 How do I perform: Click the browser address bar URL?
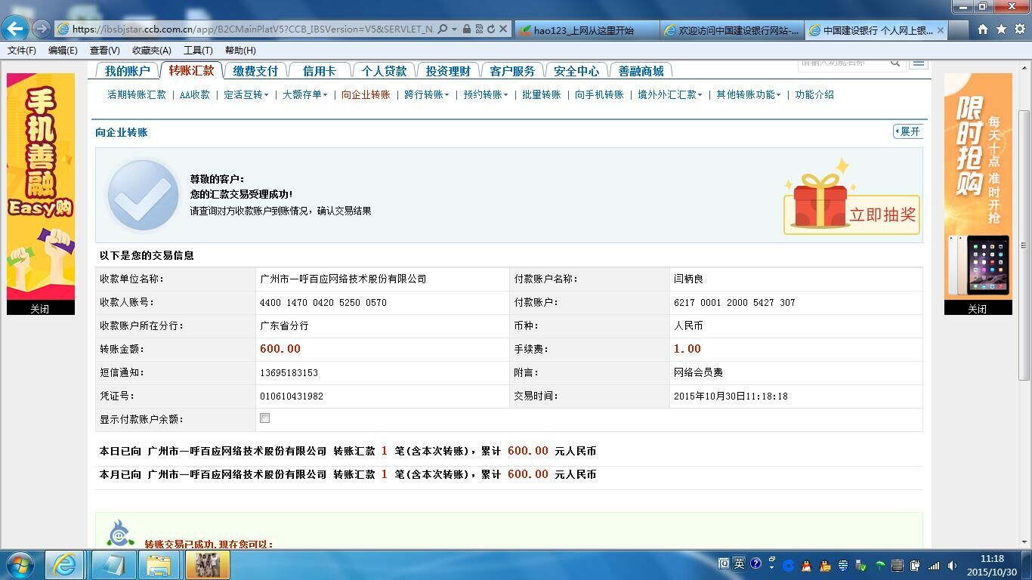(x=252, y=29)
